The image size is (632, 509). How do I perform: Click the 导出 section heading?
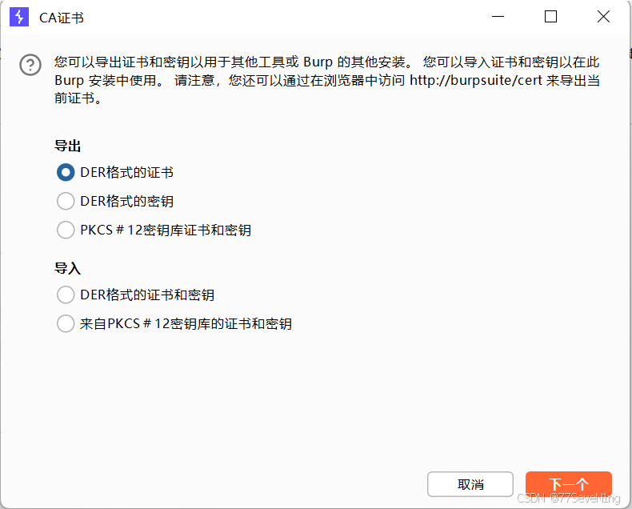[68, 146]
